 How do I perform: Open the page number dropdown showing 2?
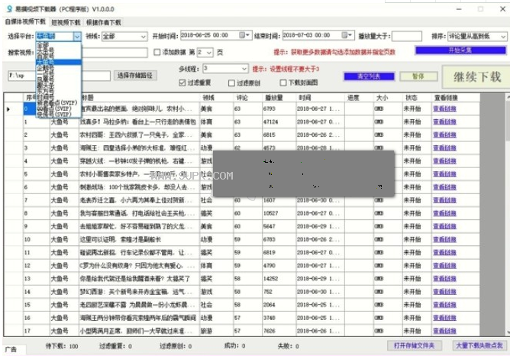pos(205,52)
